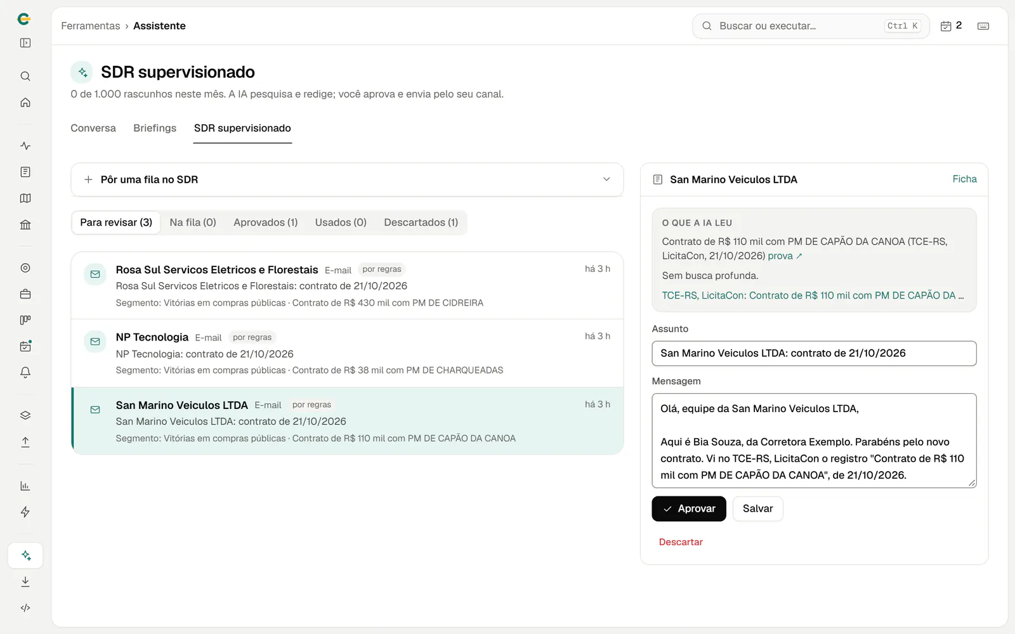1015x634 pixels.
Task: Open the TCE-RS, LicitaCon source link
Action: (x=813, y=295)
